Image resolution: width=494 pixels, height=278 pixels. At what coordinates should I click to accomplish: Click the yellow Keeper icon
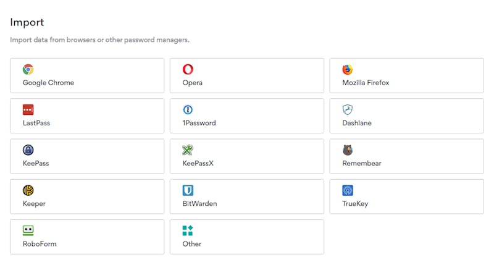pos(28,190)
